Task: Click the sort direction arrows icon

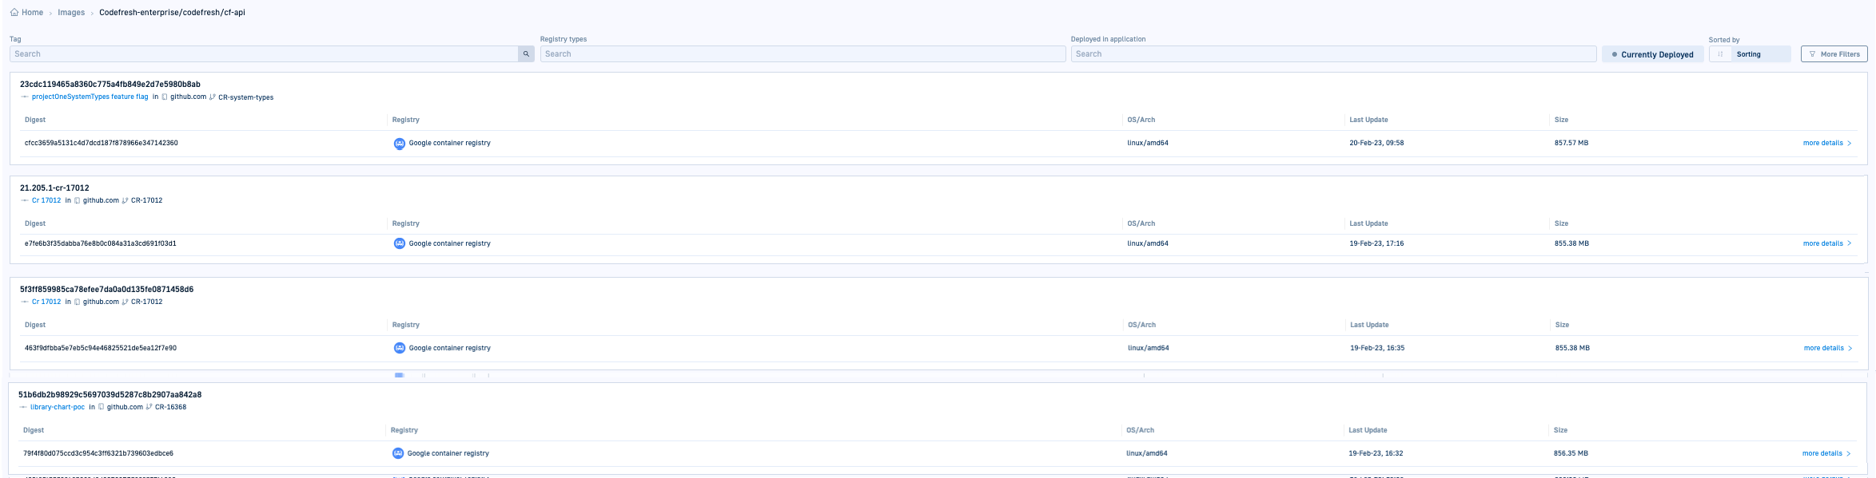Action: coord(1720,54)
